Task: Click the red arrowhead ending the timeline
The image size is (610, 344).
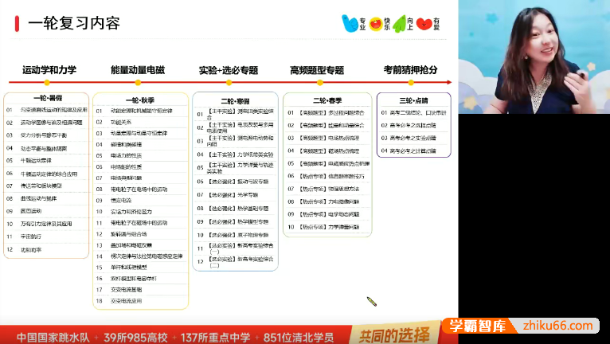Action: [x=449, y=83]
